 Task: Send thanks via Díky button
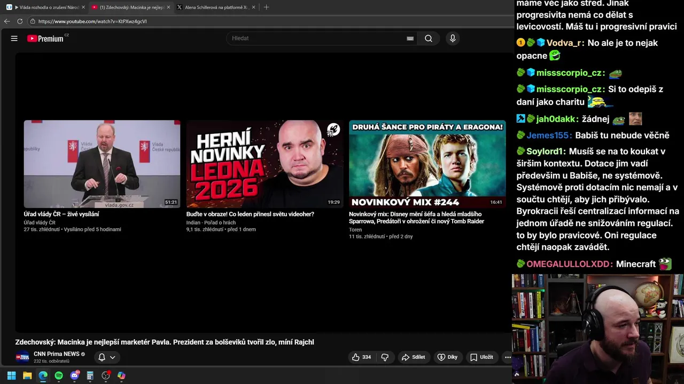pyautogui.click(x=447, y=357)
